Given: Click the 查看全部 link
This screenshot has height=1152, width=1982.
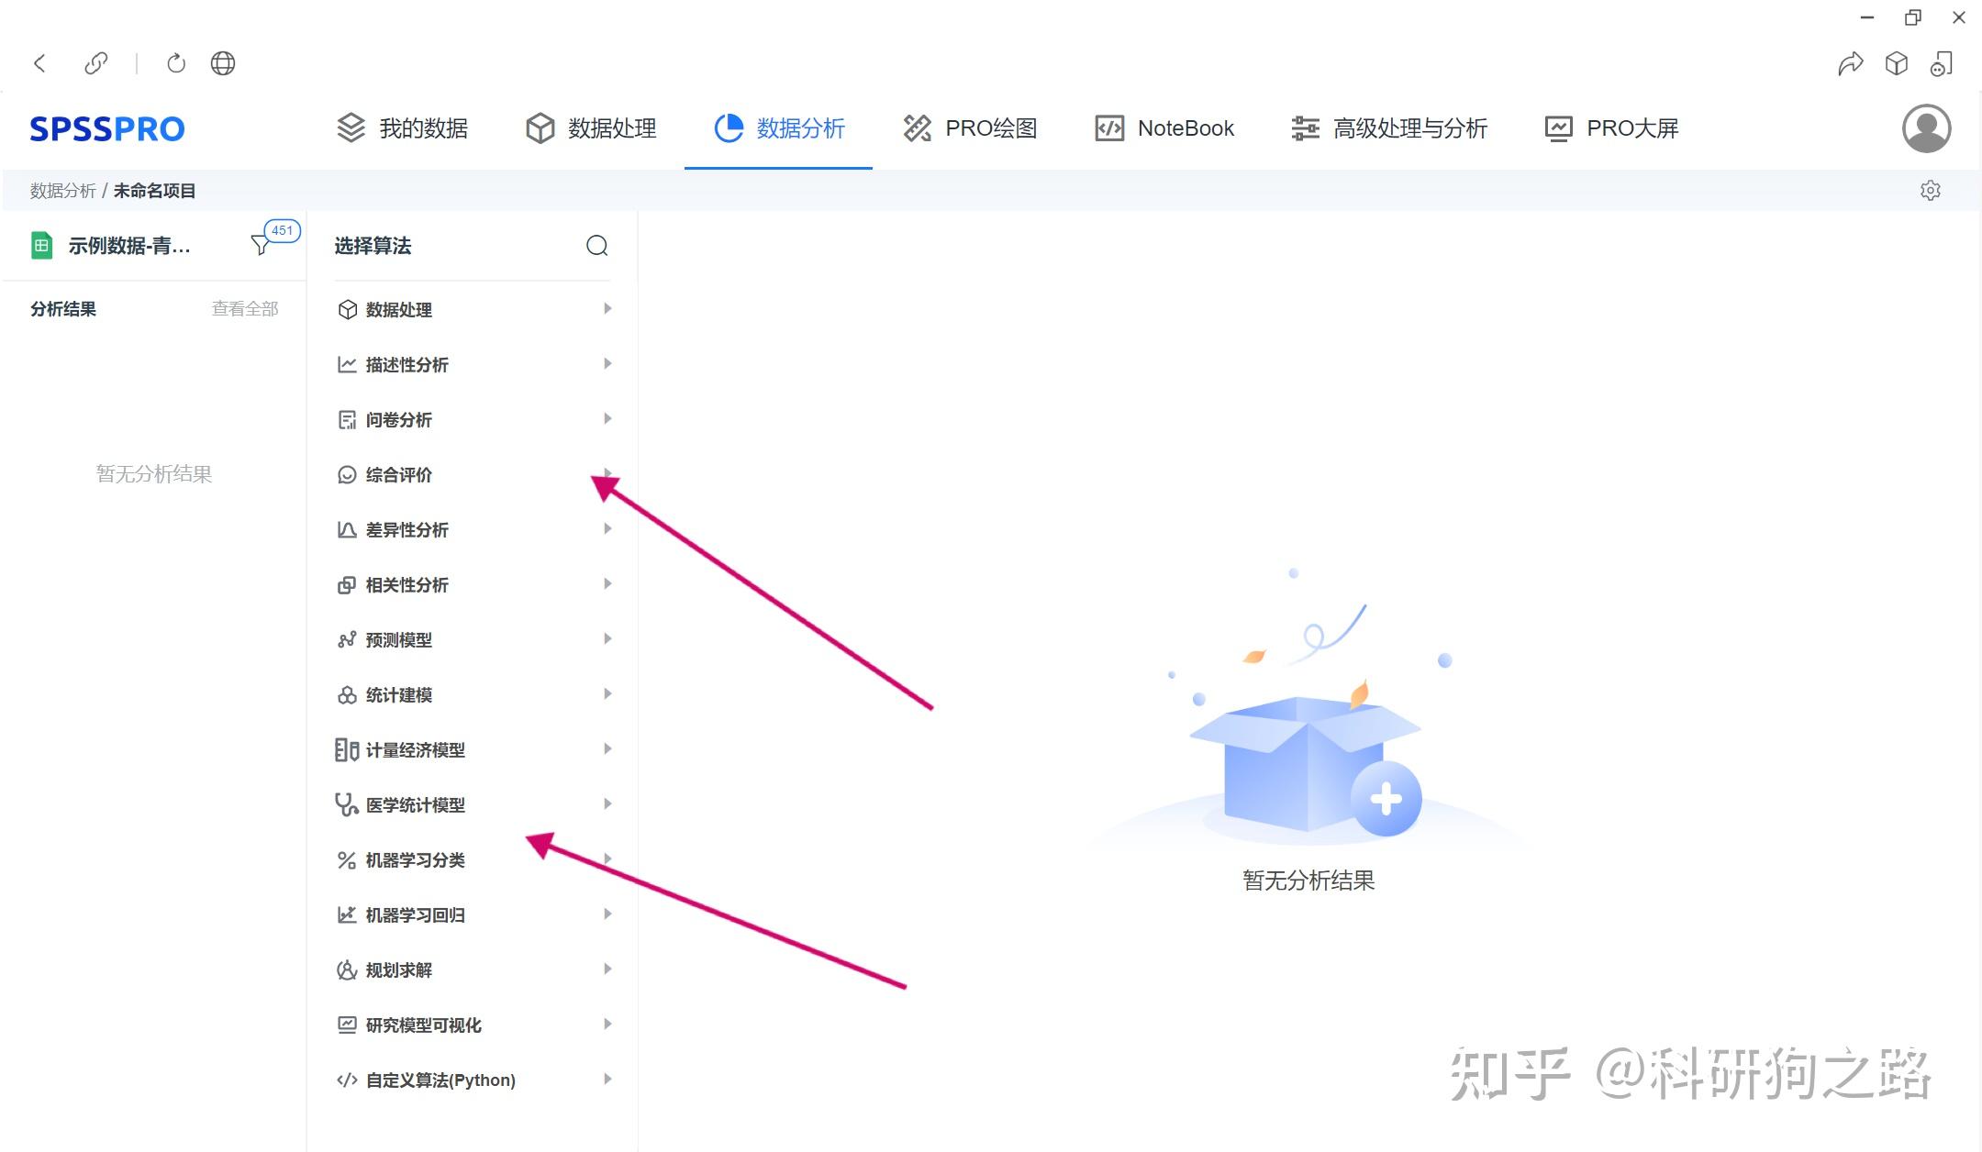Looking at the screenshot, I should pos(245,308).
